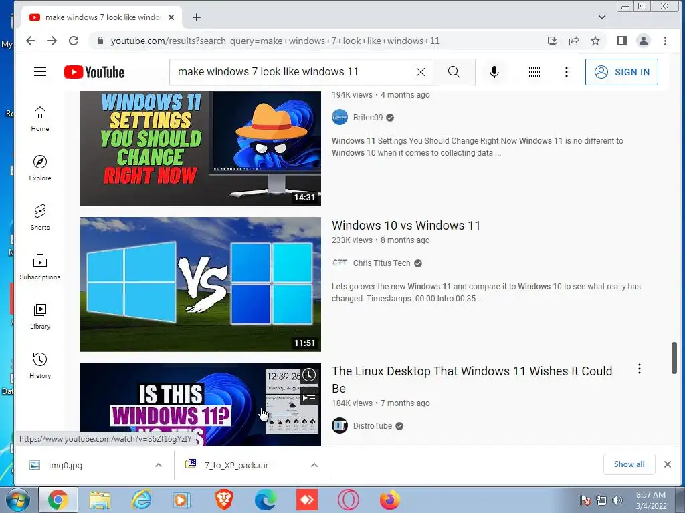This screenshot has width=685, height=513.
Task: Launch Opera from the taskbar
Action: pos(349,500)
